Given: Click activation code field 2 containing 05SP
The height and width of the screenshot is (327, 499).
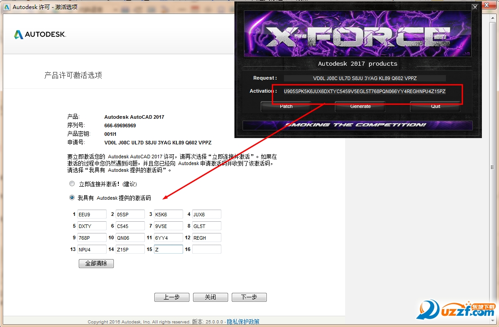Looking at the screenshot, I should 130,215.
